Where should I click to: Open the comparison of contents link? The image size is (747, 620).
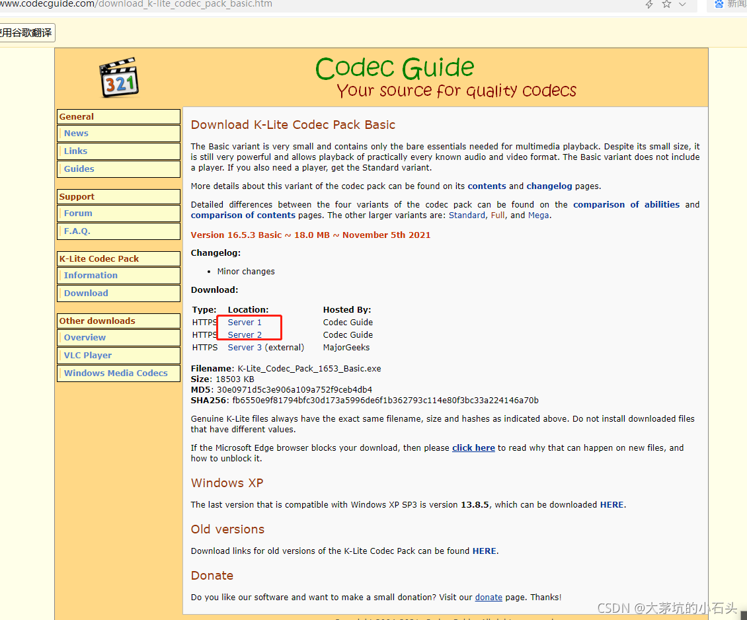243,215
